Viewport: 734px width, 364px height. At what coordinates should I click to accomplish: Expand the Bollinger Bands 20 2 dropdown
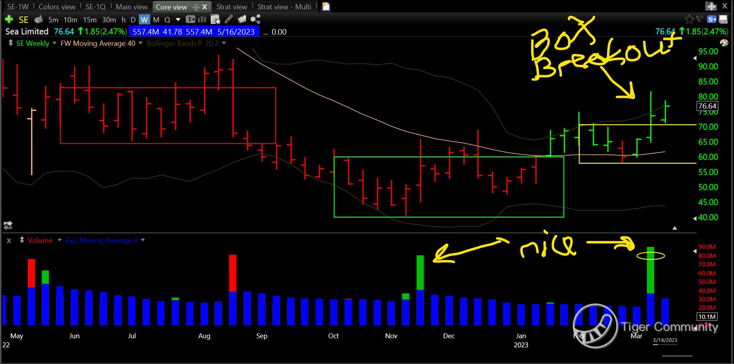tap(224, 43)
